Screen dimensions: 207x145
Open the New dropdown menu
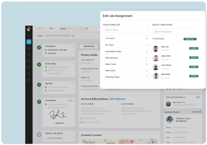52,29
